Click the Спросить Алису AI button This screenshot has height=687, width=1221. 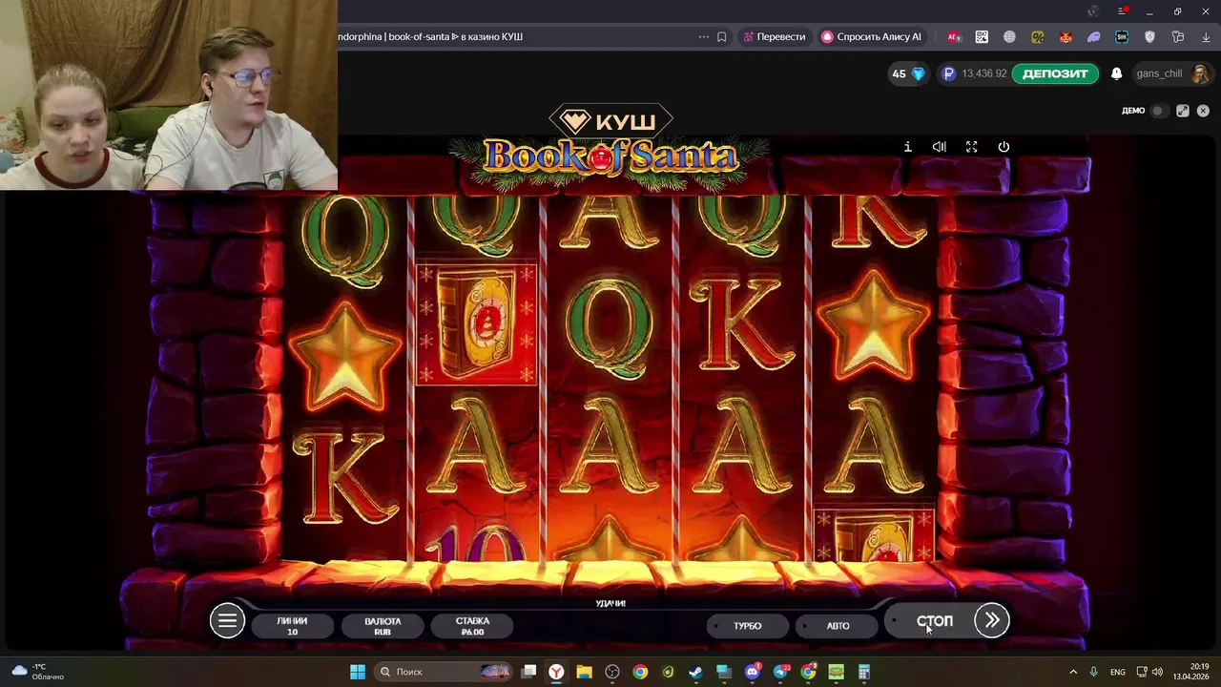[x=871, y=36]
